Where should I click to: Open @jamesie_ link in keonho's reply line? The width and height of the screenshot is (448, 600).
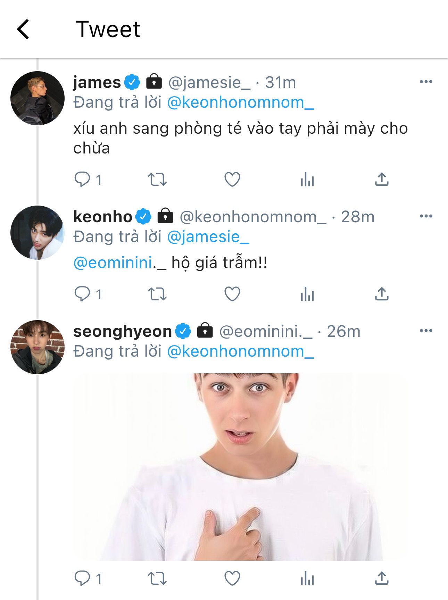[x=208, y=237]
